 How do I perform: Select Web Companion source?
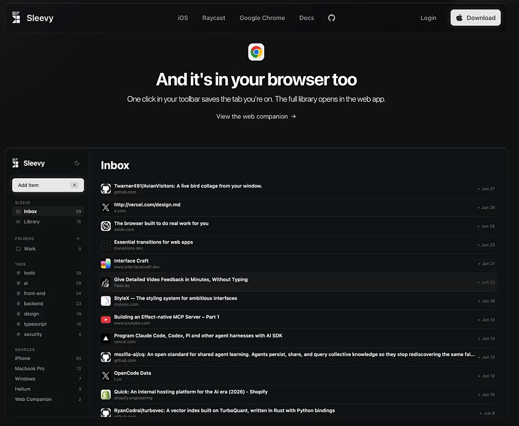pyautogui.click(x=48, y=399)
